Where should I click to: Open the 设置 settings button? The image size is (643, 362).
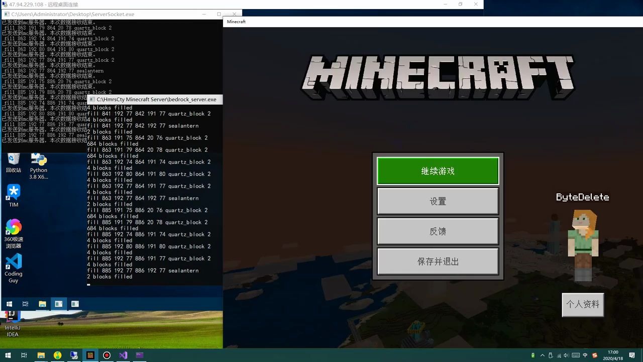click(x=438, y=201)
